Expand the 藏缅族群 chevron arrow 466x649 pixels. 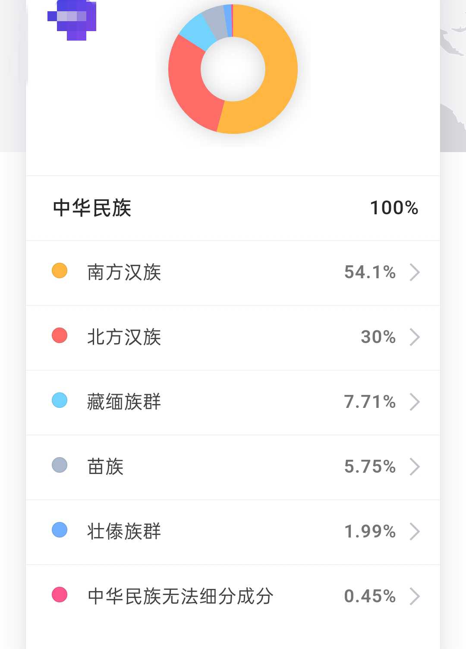415,402
